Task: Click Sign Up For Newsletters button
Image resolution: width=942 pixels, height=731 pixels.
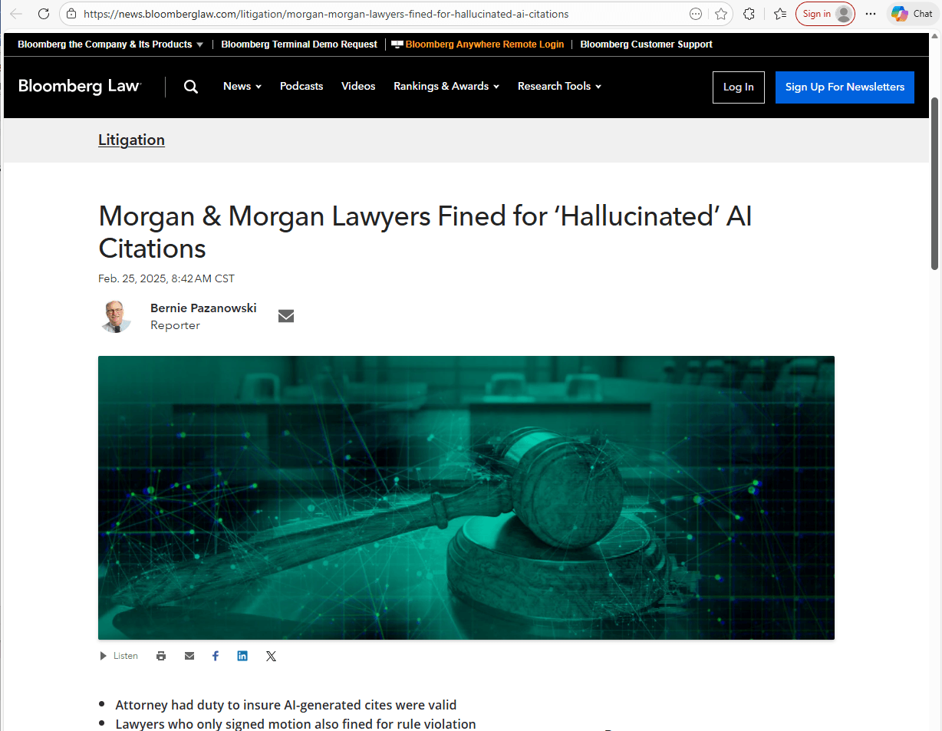Action: click(845, 87)
